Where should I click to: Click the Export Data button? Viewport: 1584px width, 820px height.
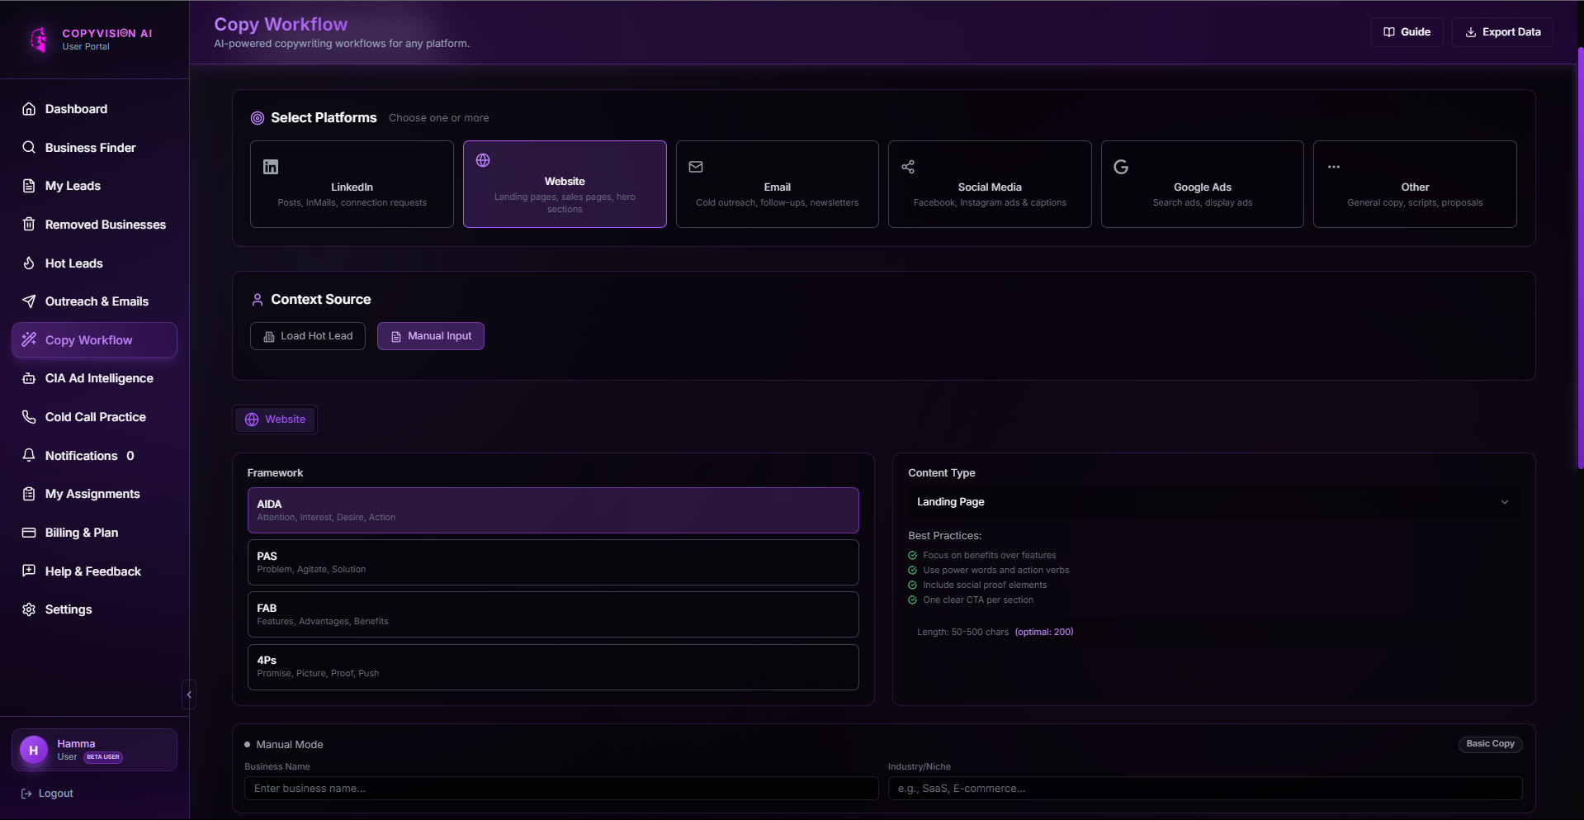(x=1501, y=31)
